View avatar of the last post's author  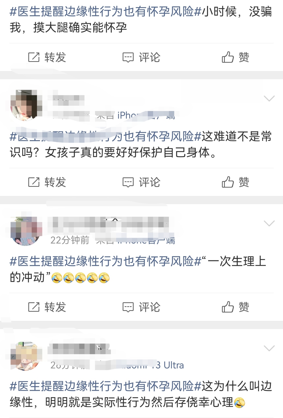coord(26,355)
